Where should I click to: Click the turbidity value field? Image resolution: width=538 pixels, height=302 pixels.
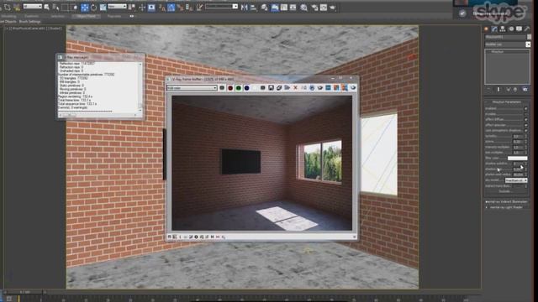(x=518, y=136)
